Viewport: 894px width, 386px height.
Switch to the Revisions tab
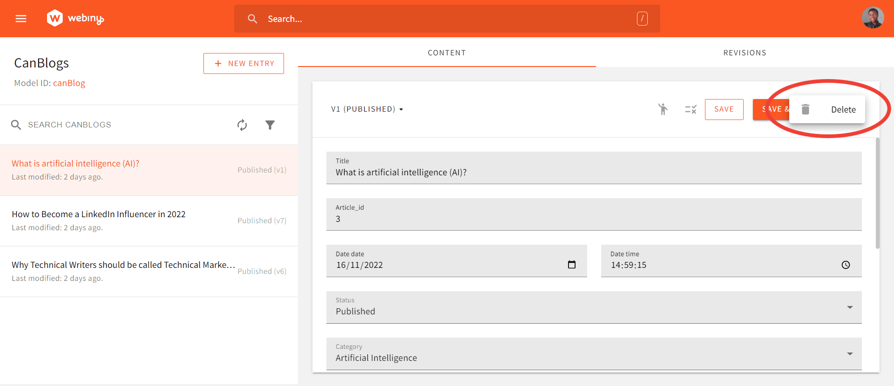pyautogui.click(x=745, y=53)
